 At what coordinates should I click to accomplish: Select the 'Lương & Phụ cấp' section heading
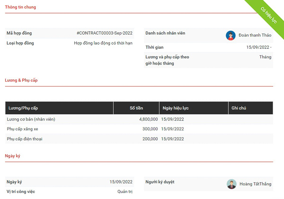tap(21, 80)
